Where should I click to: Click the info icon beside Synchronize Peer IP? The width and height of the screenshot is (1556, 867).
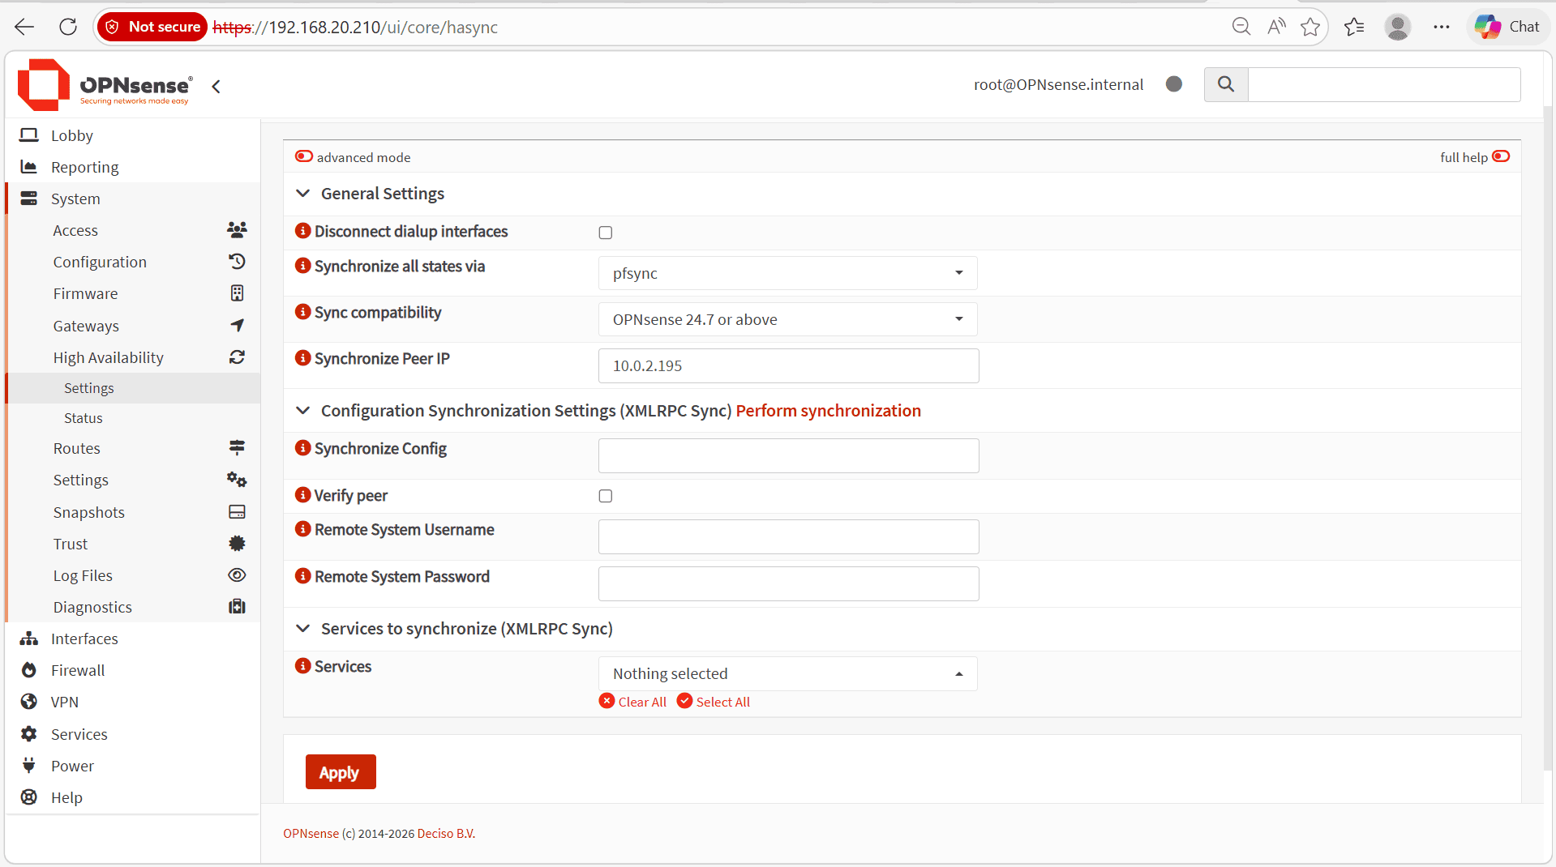(x=302, y=358)
